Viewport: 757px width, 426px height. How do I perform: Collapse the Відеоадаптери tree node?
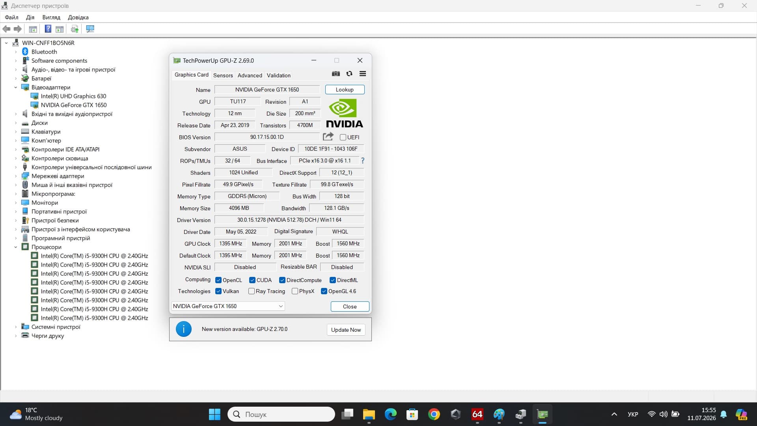point(16,87)
